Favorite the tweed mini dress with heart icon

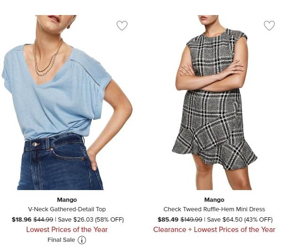point(269,25)
